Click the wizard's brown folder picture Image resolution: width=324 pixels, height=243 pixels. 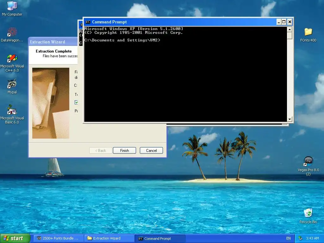tap(51, 103)
